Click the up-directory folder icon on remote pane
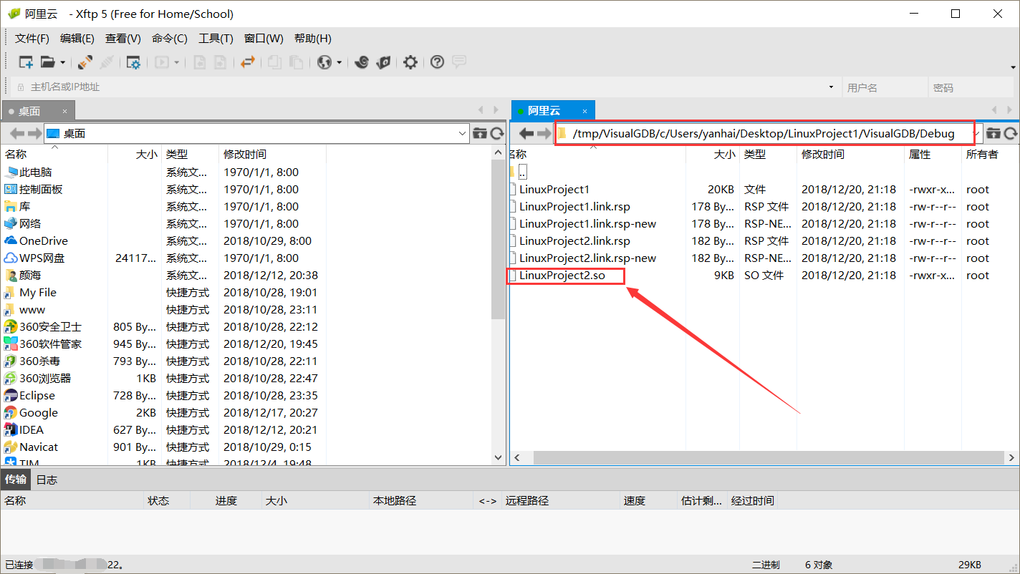Viewport: 1020px width, 574px height. 994,133
